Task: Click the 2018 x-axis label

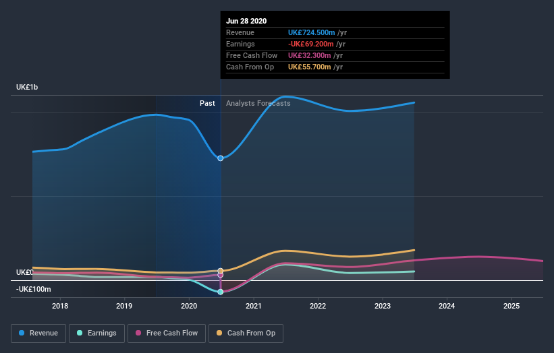Action: coord(60,306)
